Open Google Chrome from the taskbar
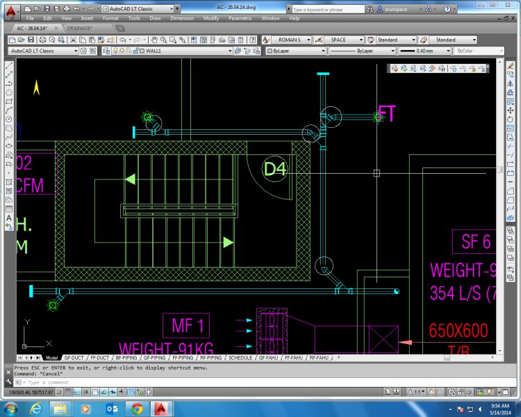This screenshot has width=521, height=417. click(137, 409)
